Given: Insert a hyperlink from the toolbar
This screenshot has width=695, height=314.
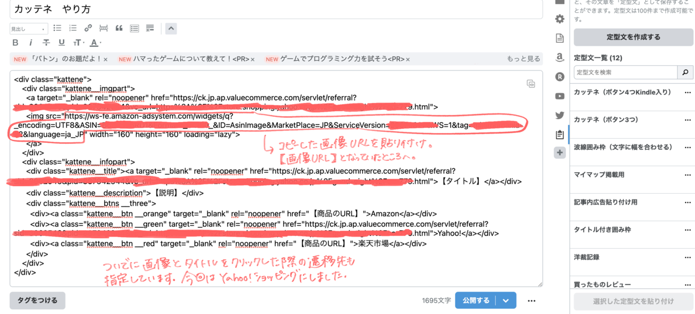Looking at the screenshot, I should (88, 28).
